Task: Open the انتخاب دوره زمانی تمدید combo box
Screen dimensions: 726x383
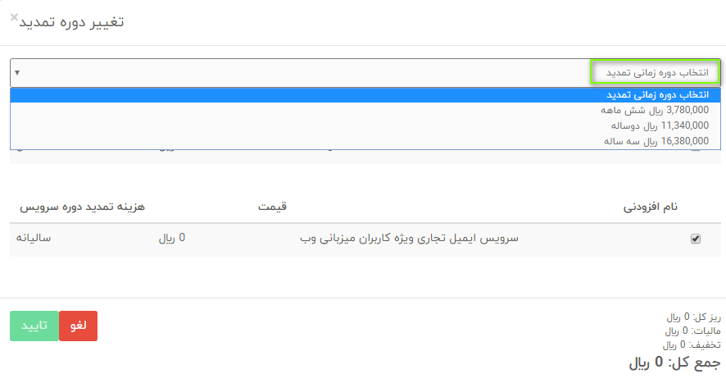Action: pyautogui.click(x=365, y=73)
